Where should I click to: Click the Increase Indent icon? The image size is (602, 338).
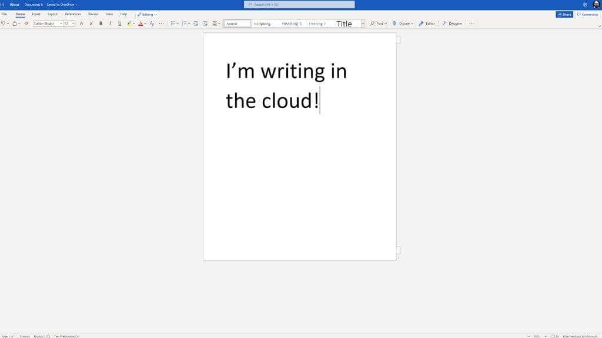205,23
